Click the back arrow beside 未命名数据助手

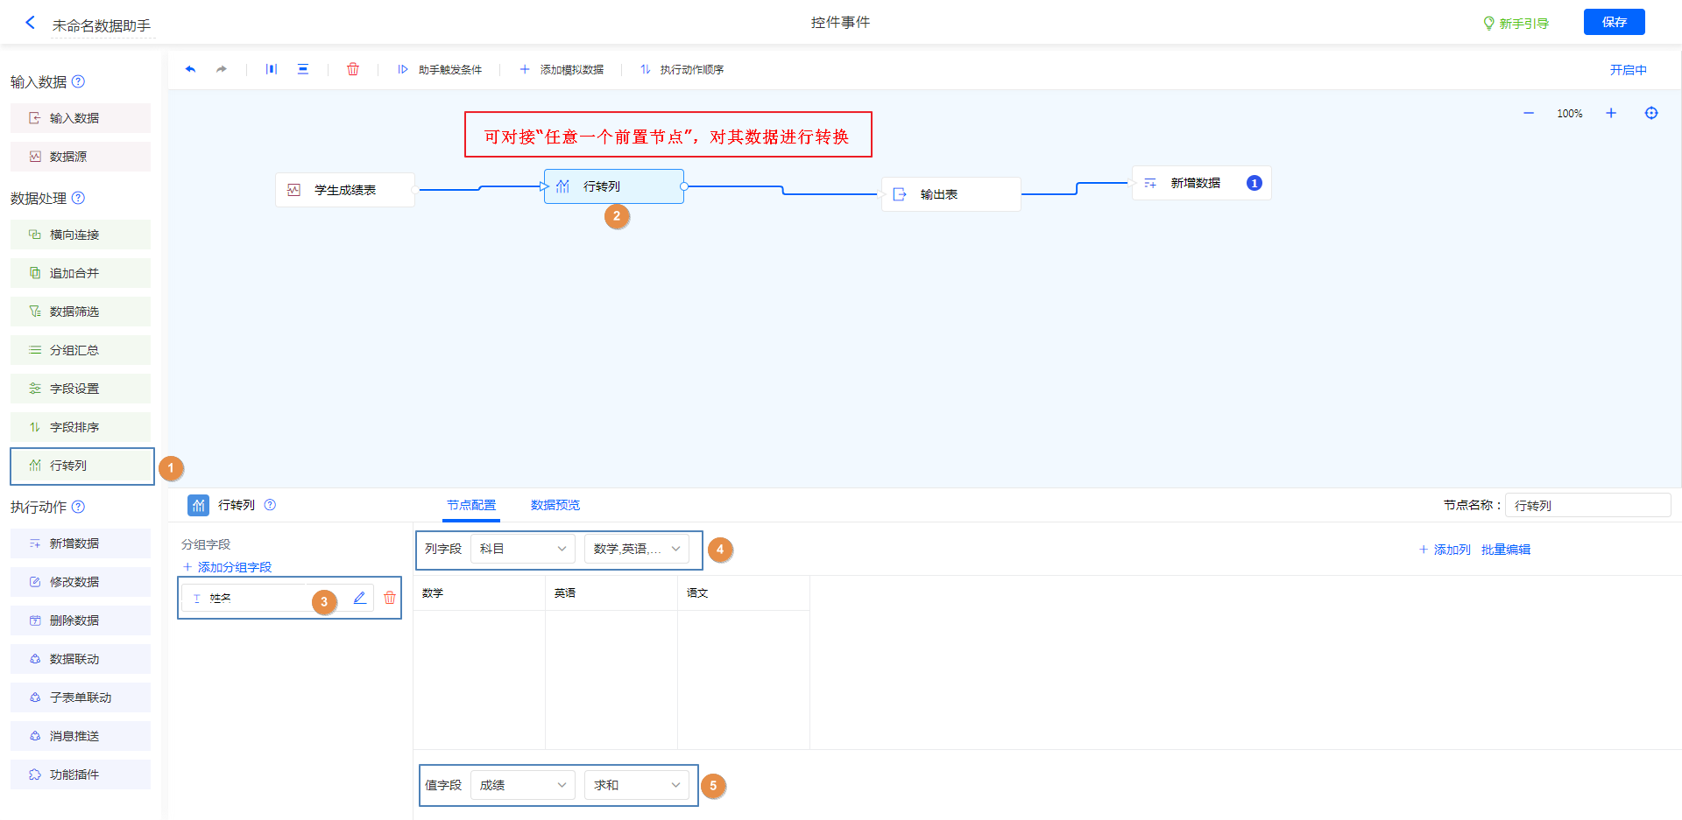[x=31, y=23]
